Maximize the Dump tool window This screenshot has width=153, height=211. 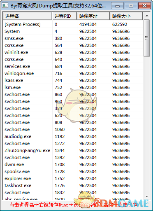click(131, 6)
